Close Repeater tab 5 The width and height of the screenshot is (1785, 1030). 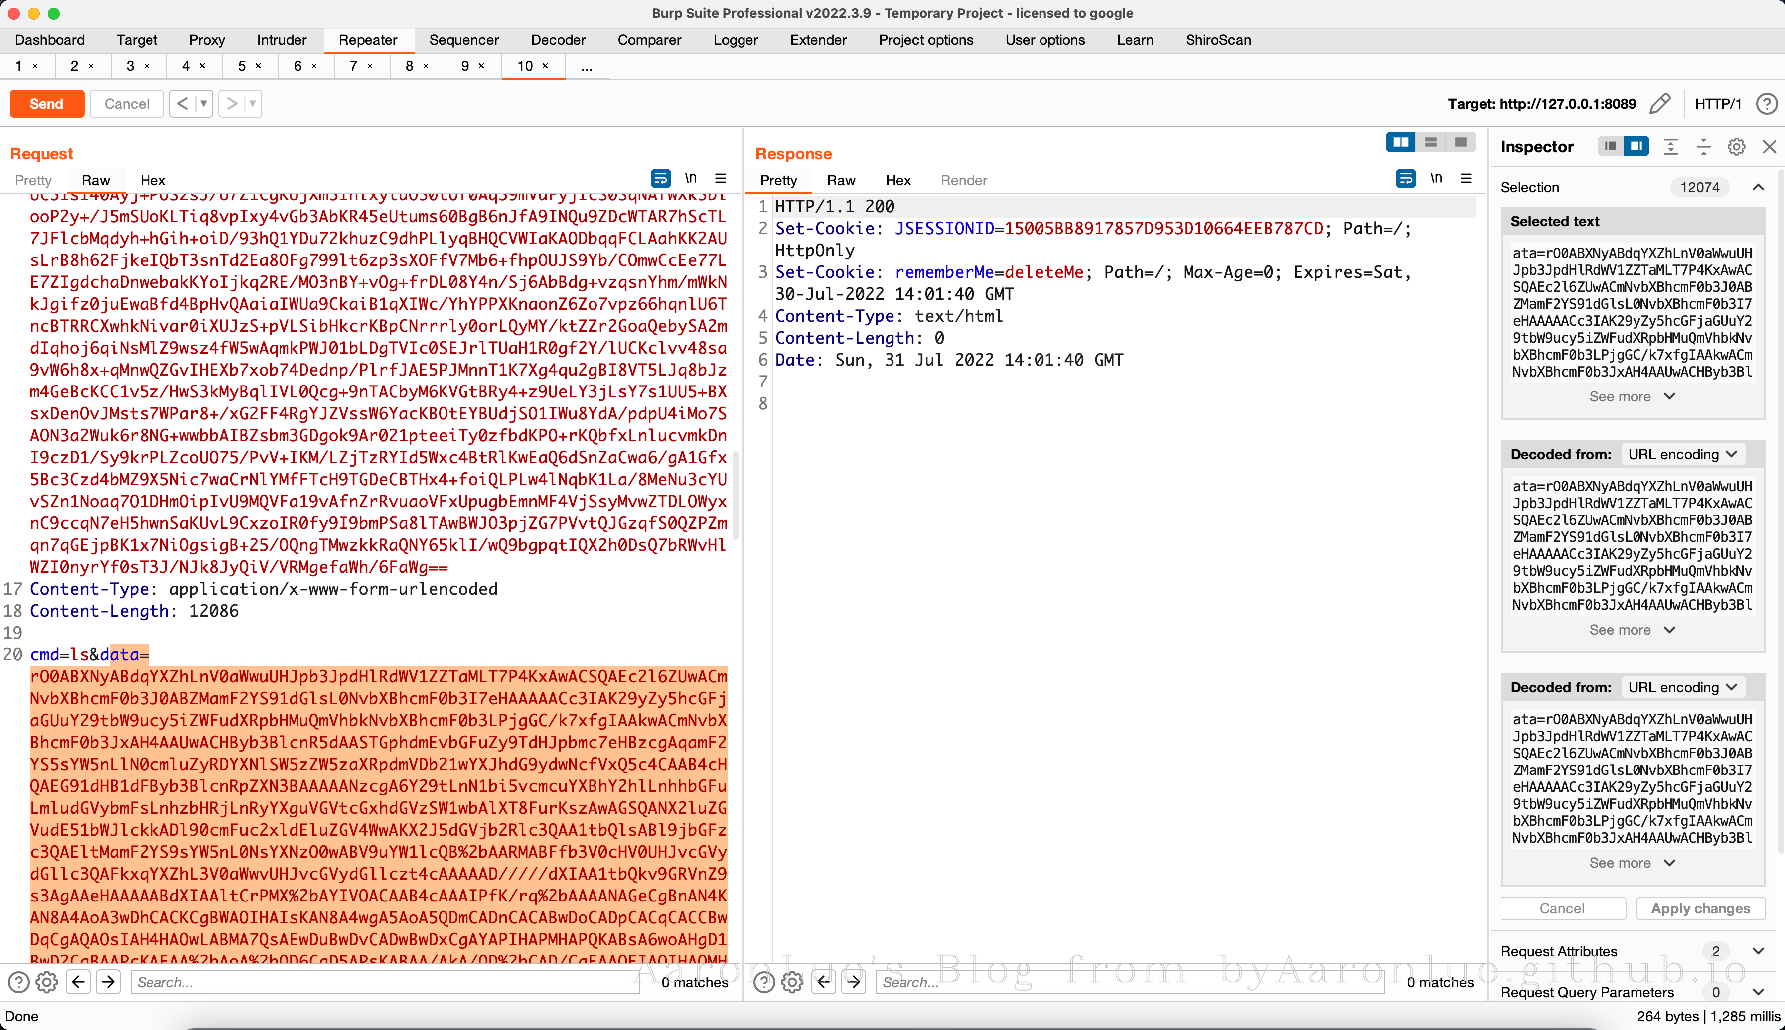click(258, 66)
